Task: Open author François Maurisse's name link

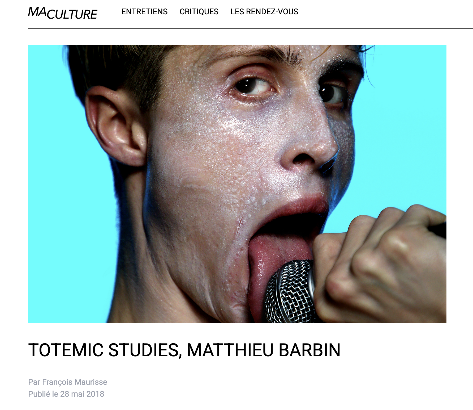Action: pos(75,382)
